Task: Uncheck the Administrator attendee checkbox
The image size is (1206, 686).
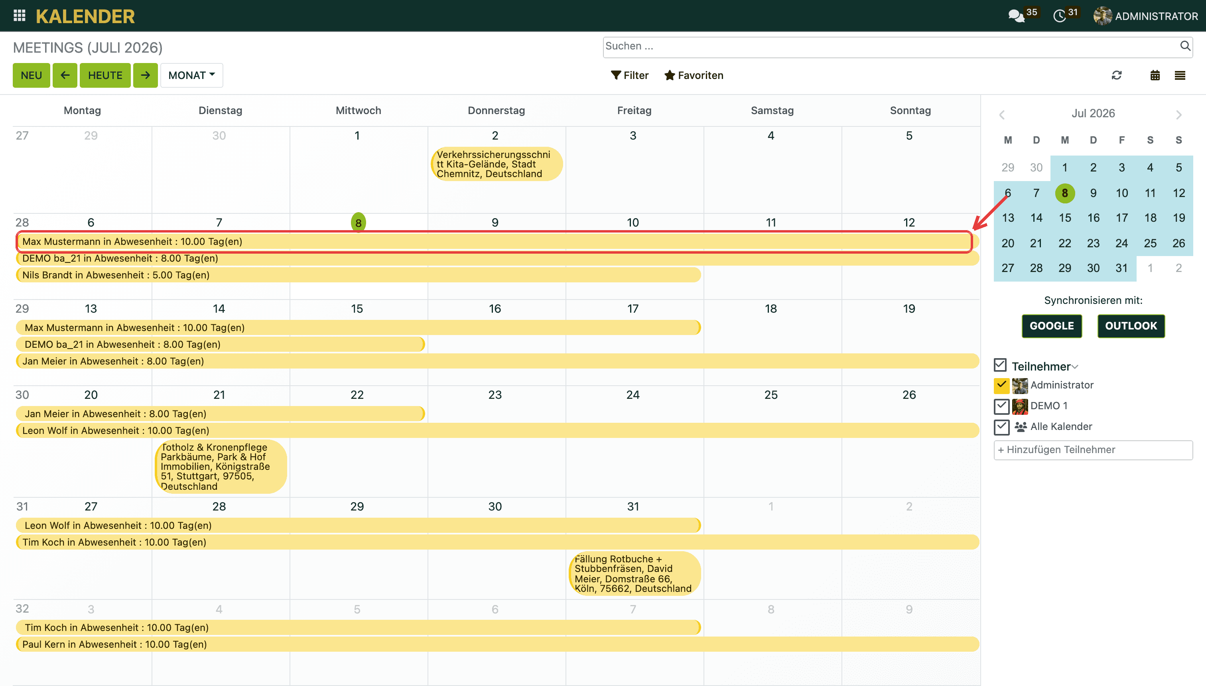Action: (1001, 385)
